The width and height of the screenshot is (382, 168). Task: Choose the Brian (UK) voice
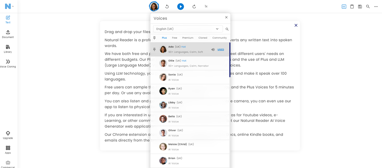(190, 161)
